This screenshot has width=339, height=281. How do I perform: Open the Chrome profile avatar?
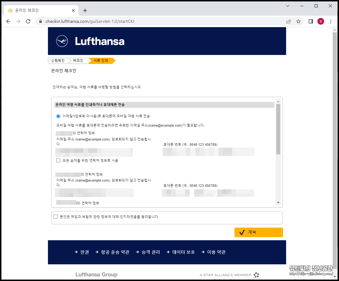point(321,21)
